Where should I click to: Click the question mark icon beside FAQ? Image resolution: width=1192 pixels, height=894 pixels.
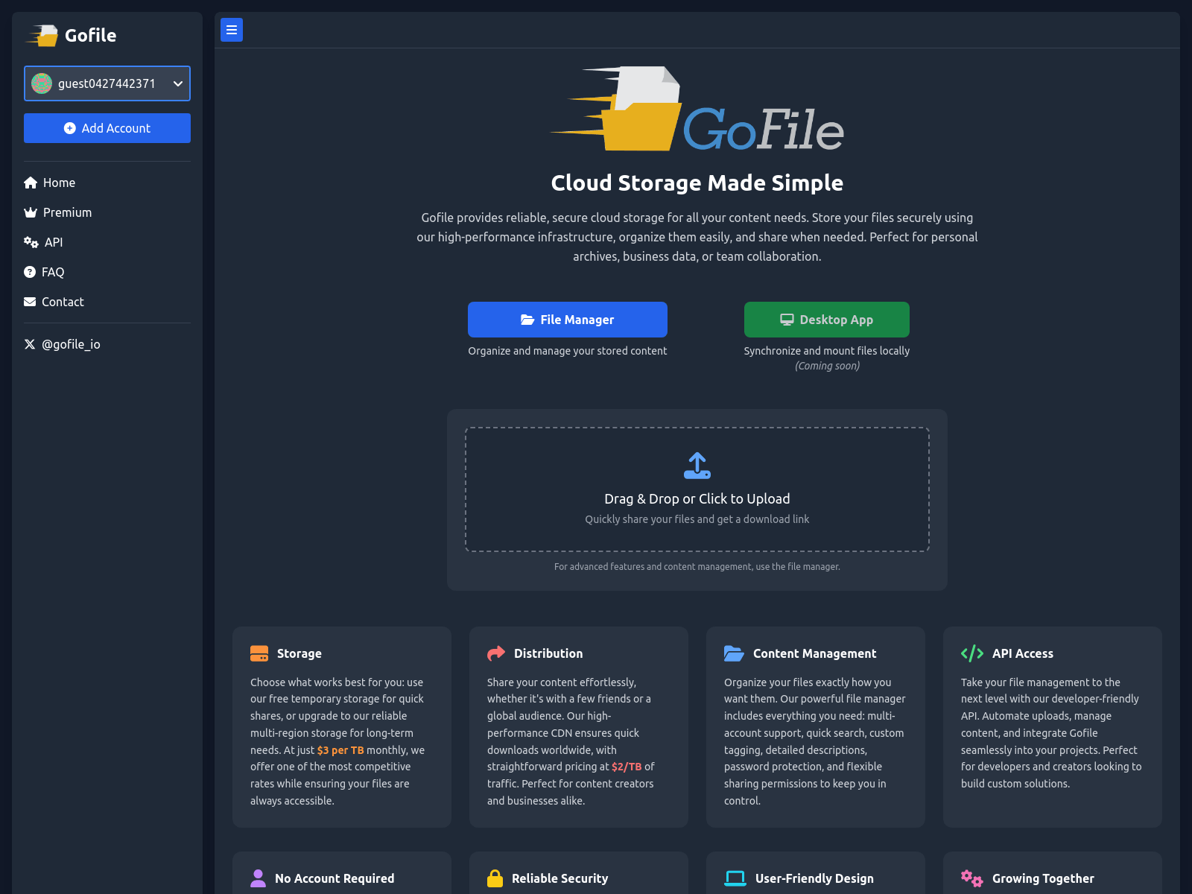click(x=30, y=272)
